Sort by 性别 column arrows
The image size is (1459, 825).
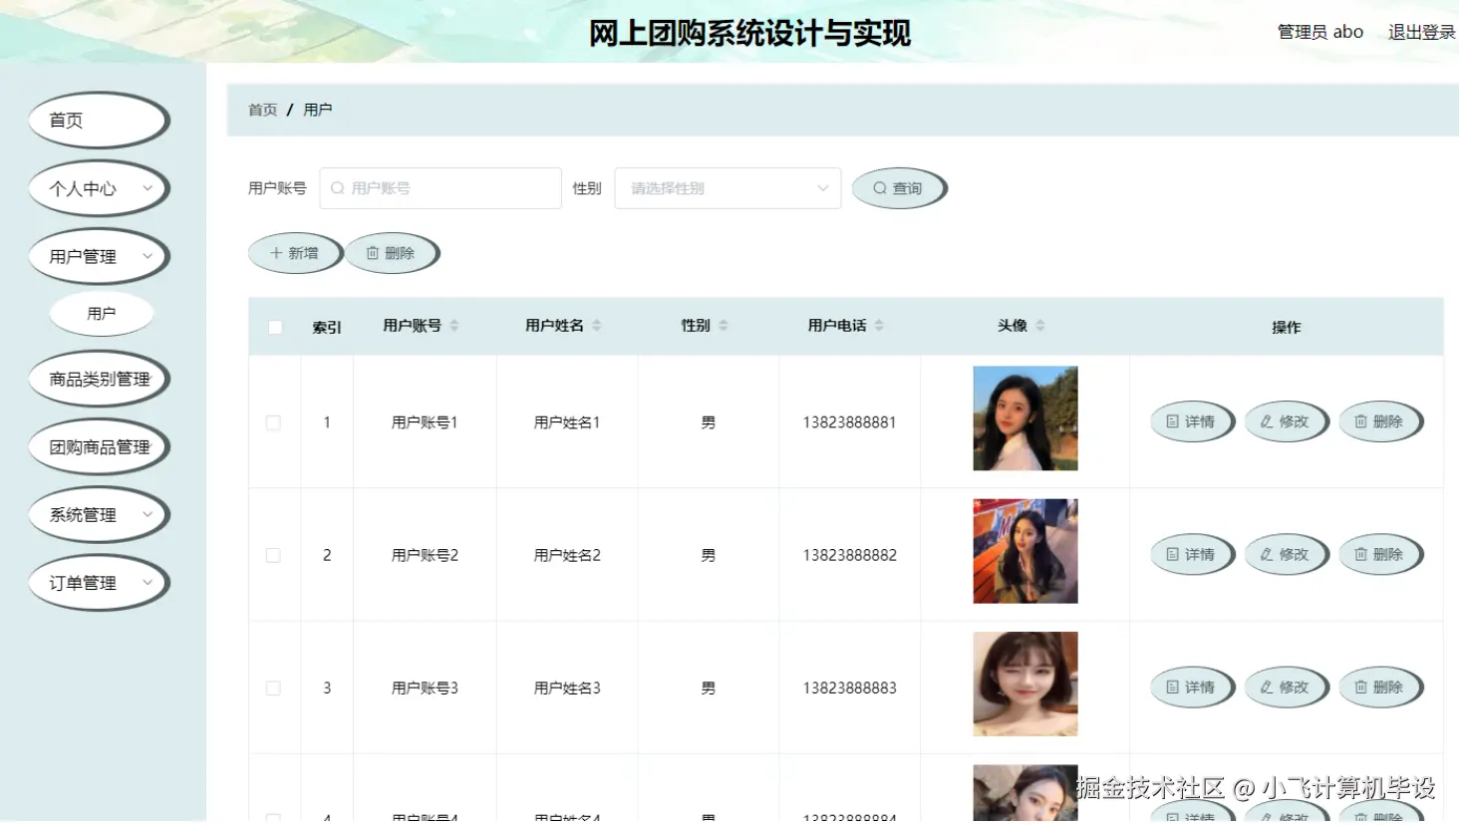point(724,326)
